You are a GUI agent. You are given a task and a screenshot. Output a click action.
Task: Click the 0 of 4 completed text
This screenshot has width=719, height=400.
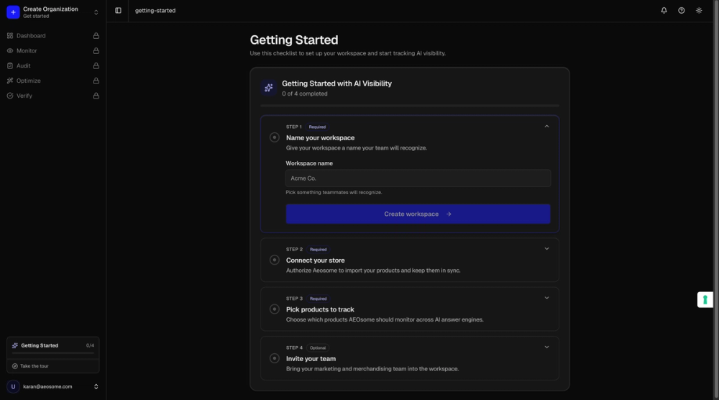tap(304, 94)
